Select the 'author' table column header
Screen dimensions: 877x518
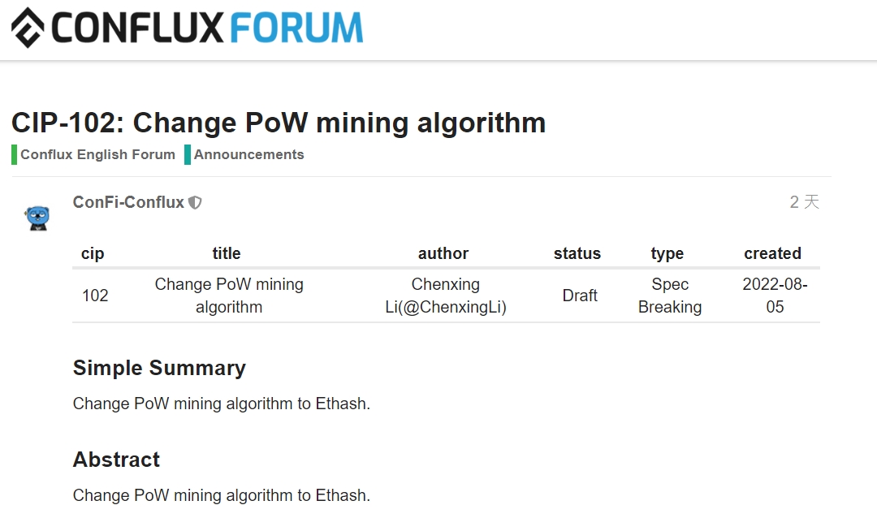click(443, 253)
